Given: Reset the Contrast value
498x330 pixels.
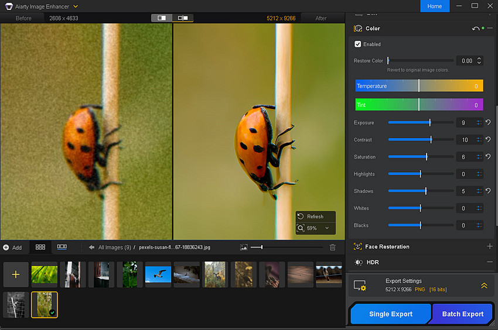Looking at the screenshot, I should coord(489,139).
